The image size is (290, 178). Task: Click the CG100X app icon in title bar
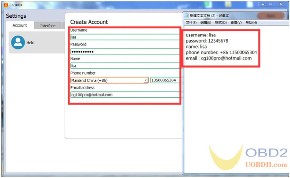(6, 5)
